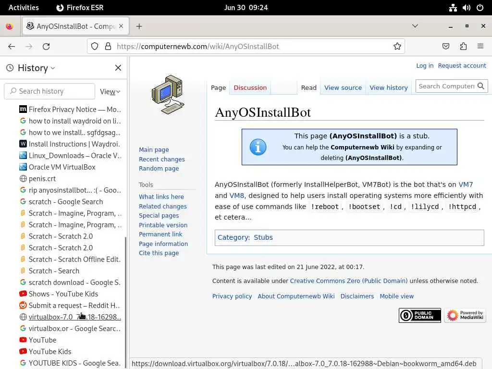Open the View sorting dropdown

click(110, 92)
